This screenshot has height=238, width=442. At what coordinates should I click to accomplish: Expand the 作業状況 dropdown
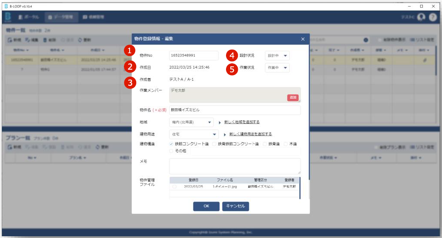pos(277,68)
